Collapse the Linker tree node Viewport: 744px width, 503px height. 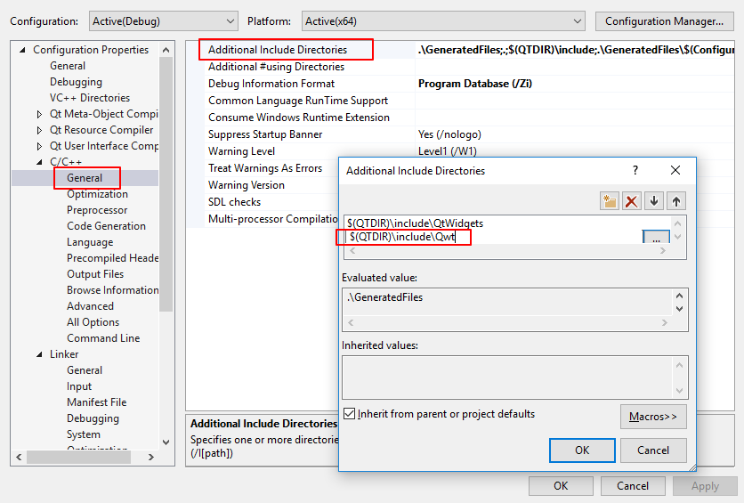[x=39, y=354]
